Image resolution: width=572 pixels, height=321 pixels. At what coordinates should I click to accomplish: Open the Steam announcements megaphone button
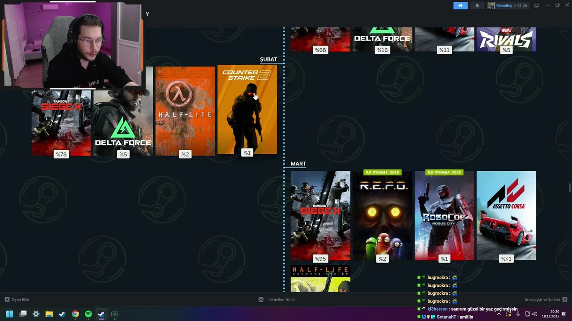click(460, 5)
